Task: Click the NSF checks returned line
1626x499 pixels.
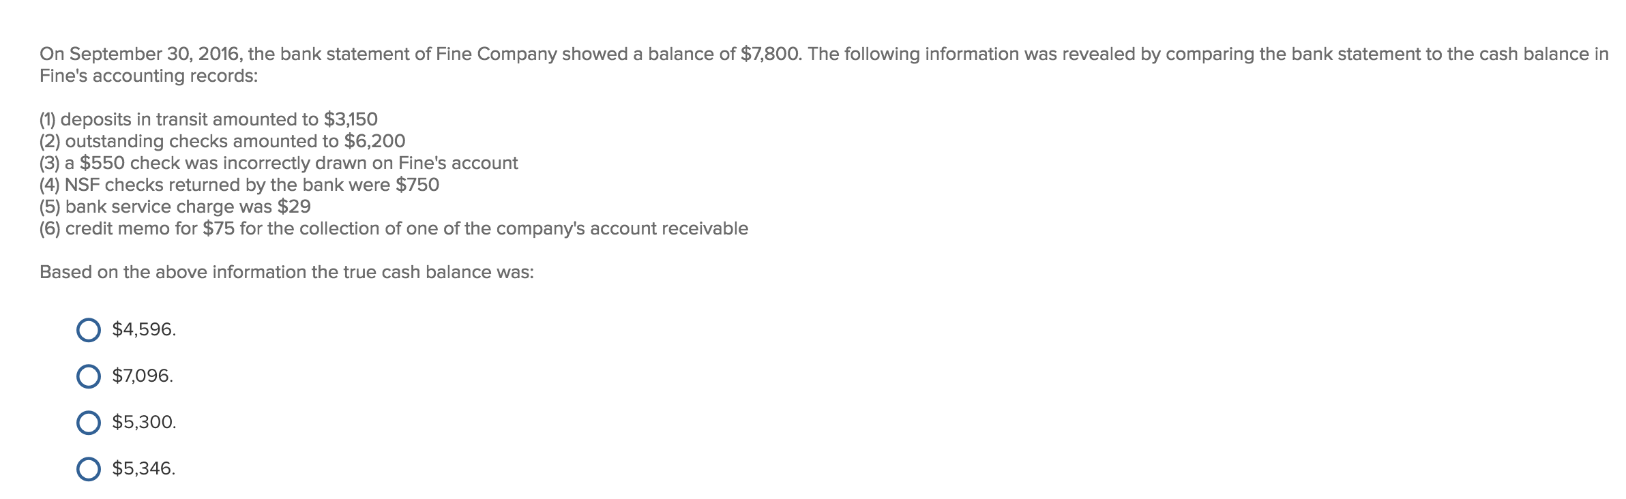Action: [239, 184]
